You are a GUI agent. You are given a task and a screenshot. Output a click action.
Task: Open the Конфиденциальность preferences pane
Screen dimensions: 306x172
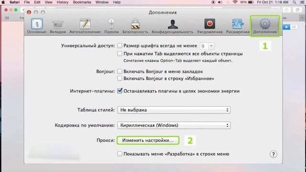tap(173, 26)
